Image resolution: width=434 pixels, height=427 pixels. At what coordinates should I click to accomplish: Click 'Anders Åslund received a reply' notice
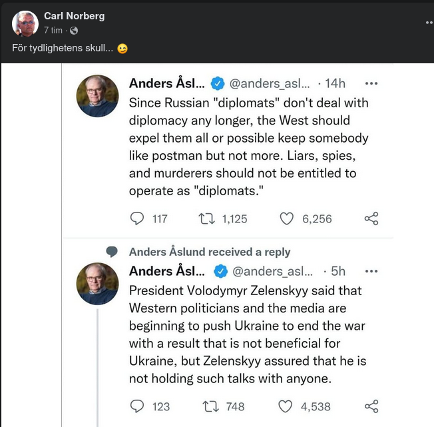210,252
